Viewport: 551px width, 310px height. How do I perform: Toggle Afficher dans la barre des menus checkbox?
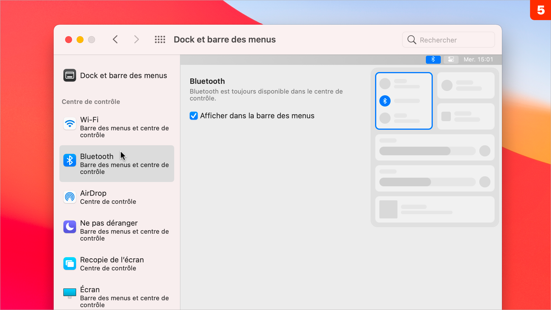[193, 115]
